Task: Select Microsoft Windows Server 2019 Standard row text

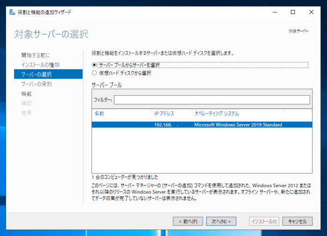Action: [x=238, y=125]
